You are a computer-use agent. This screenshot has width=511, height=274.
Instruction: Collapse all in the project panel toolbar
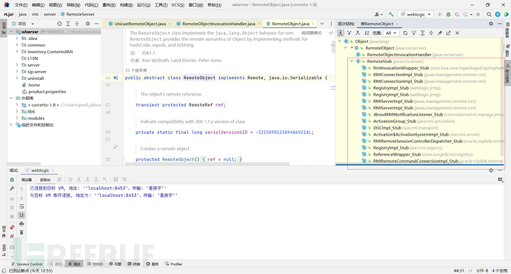[x=77, y=24]
